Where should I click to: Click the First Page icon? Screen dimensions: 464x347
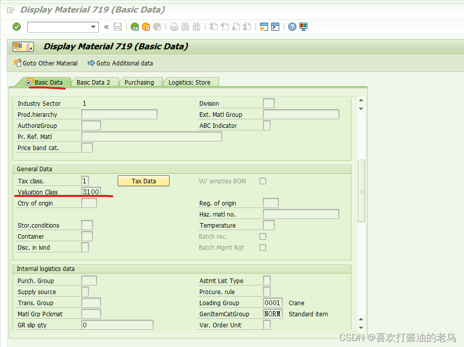click(214, 27)
